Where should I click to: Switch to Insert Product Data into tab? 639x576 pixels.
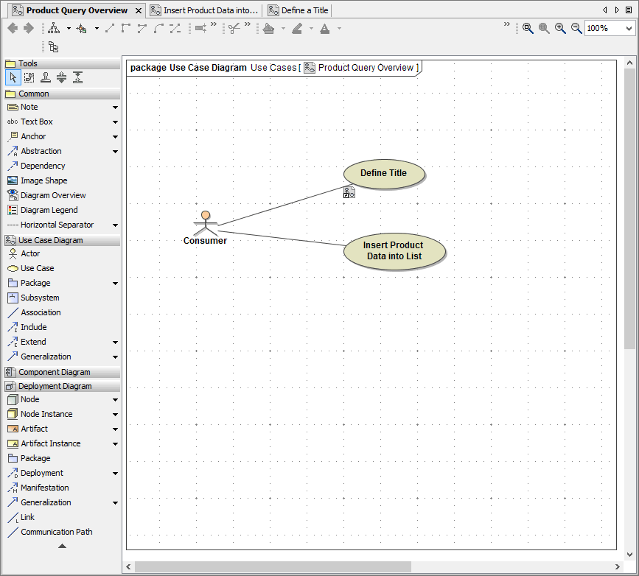pos(204,10)
